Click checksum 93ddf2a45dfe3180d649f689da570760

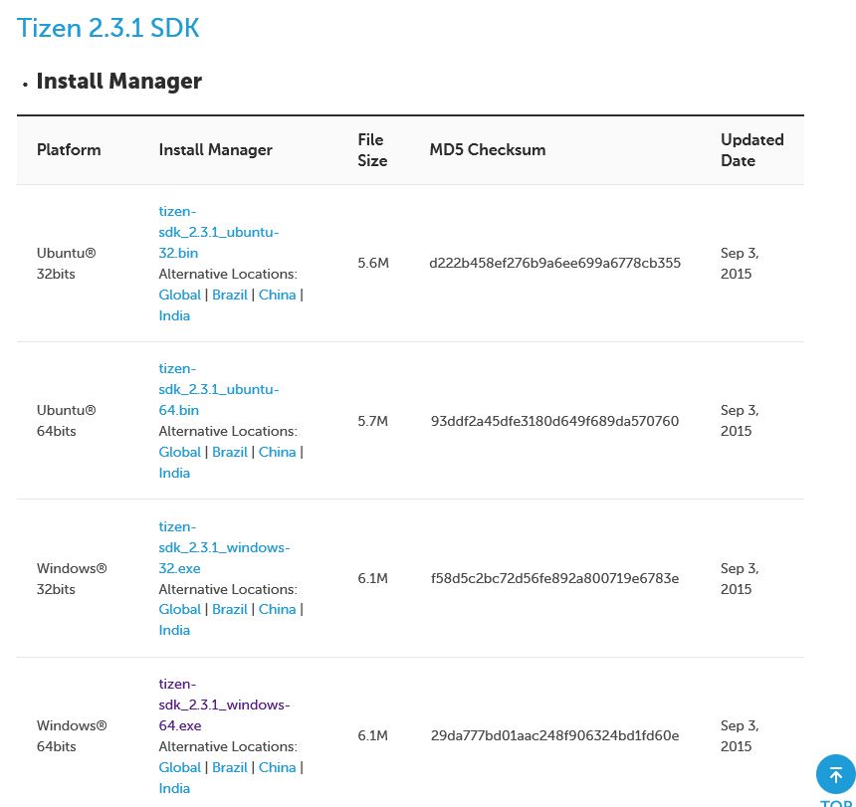[x=554, y=421]
